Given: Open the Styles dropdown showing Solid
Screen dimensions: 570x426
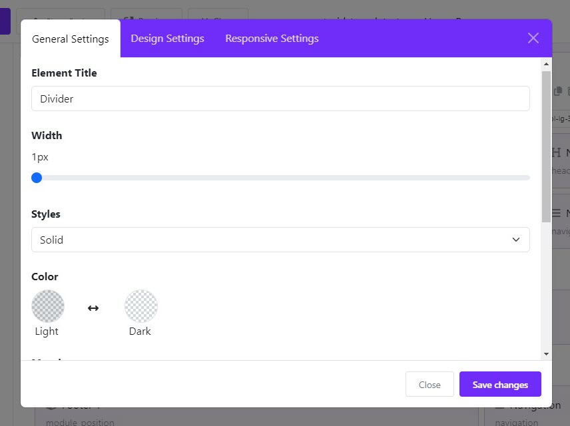Looking at the screenshot, I should [280, 240].
